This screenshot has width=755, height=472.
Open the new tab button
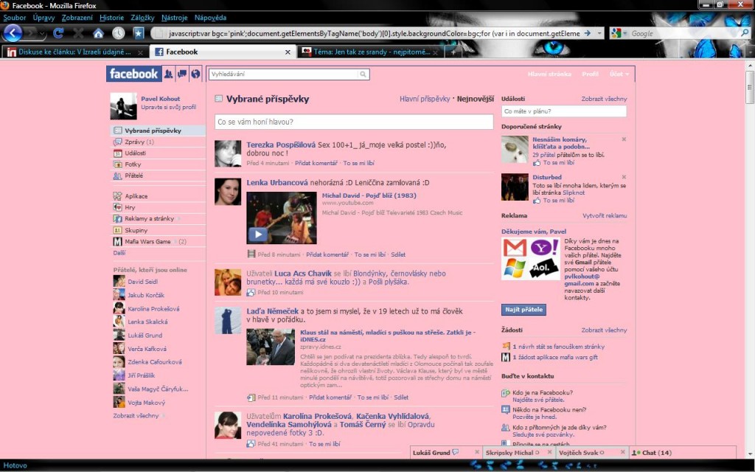pyautogui.click(x=453, y=52)
